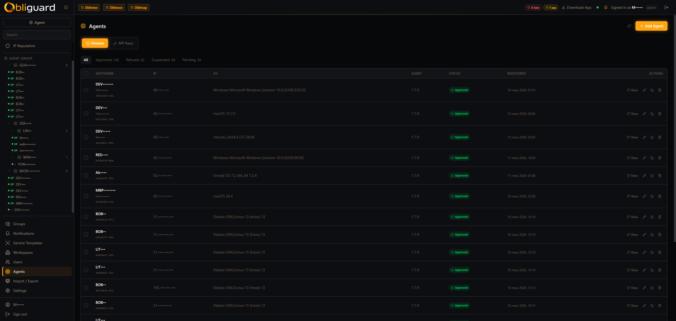The width and height of the screenshot is (676, 321).
Task: Select the checkbox next to the Air device
Action: click(86, 175)
